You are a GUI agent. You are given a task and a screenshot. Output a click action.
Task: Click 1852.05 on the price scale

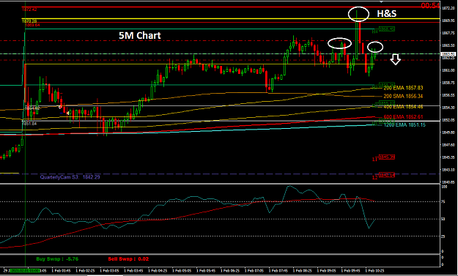pyautogui.click(x=448, y=120)
